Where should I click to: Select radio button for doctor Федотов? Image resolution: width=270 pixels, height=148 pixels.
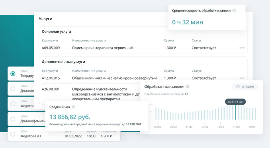(13, 104)
